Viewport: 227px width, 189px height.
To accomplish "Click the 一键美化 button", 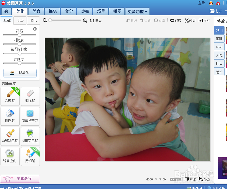I will coord(20,73).
